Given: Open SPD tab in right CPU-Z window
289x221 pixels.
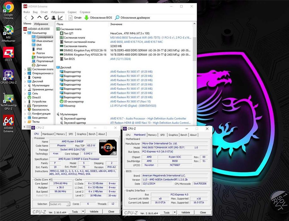Looking at the screenshot, I should (162, 135).
